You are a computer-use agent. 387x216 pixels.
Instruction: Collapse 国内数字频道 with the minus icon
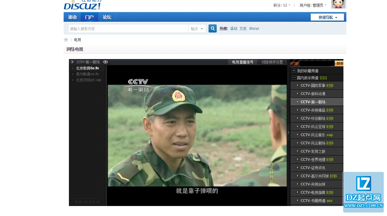[x=294, y=78]
